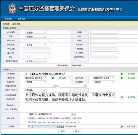The height and width of the screenshot is (135, 138).
Task: Expand the 涉案金额 dropdown
Action: 104,82
